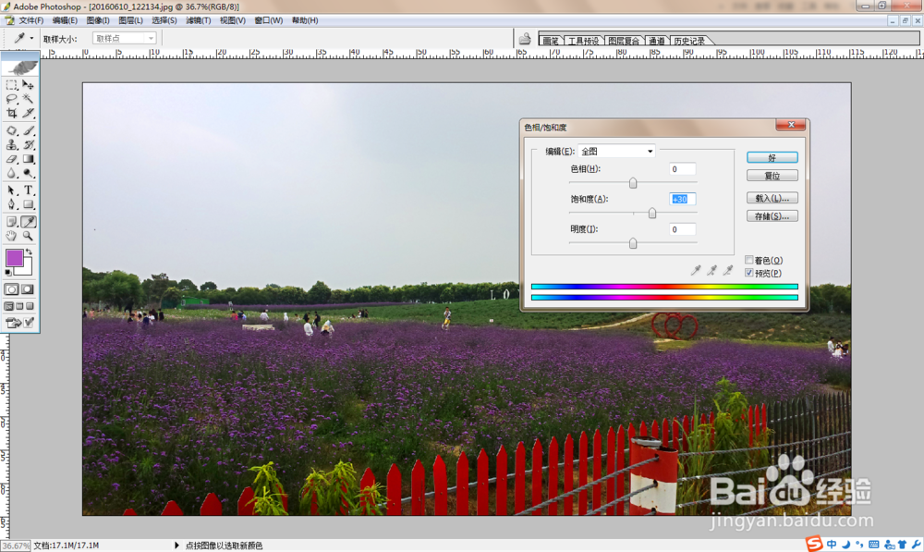Toggle the 着色 (Colorize) checkbox

coord(749,260)
